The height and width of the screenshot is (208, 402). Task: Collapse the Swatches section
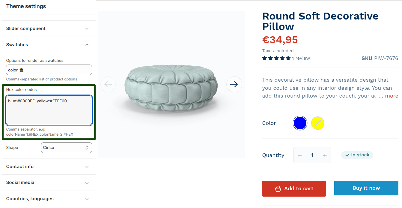[x=49, y=45]
